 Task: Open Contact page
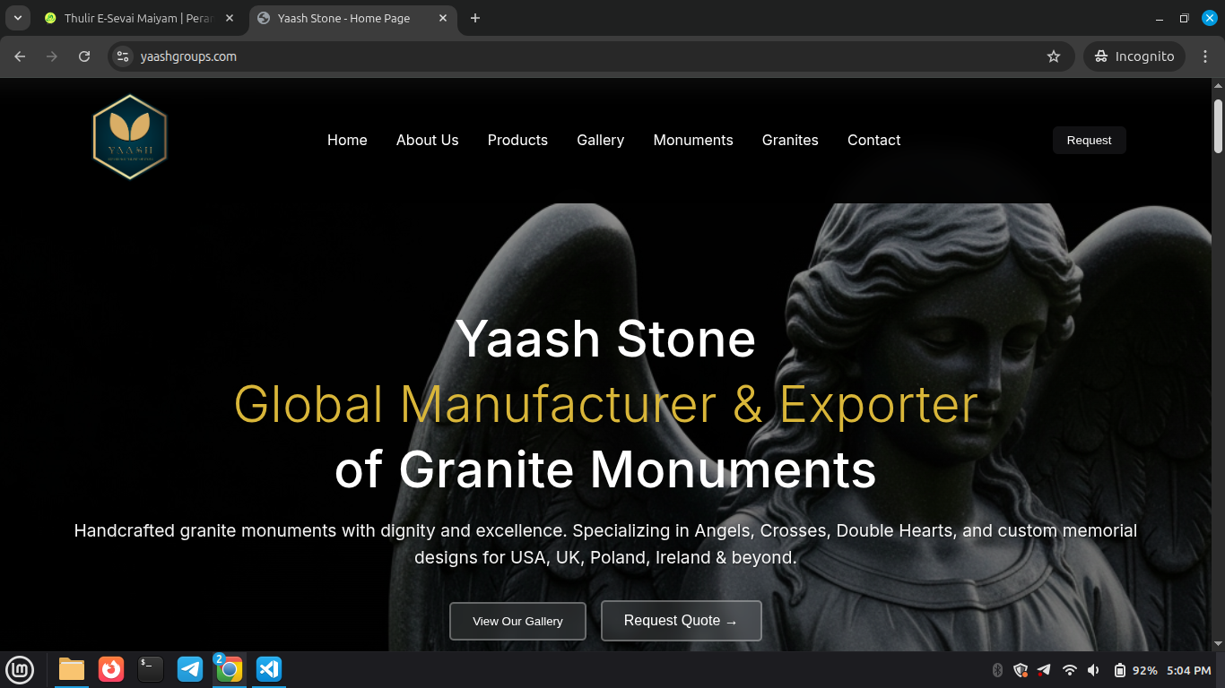[x=873, y=140]
